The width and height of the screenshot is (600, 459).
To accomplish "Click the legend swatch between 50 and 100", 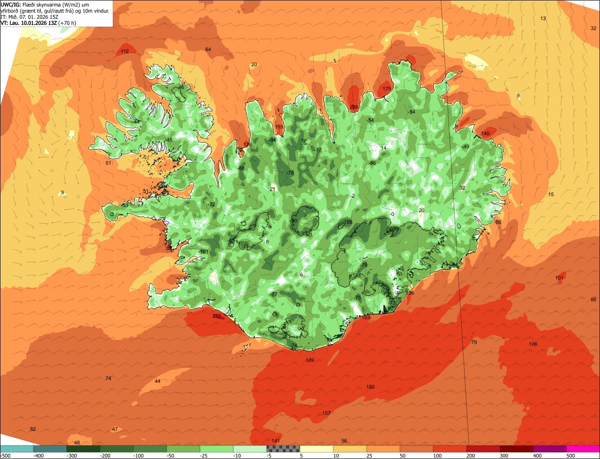I will 416,449.
